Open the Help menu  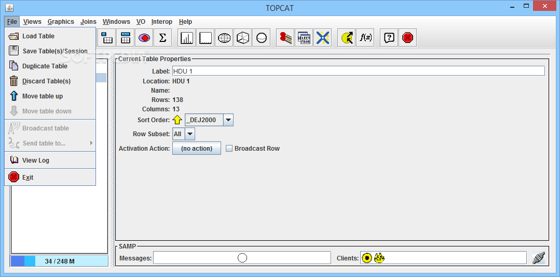[185, 22]
